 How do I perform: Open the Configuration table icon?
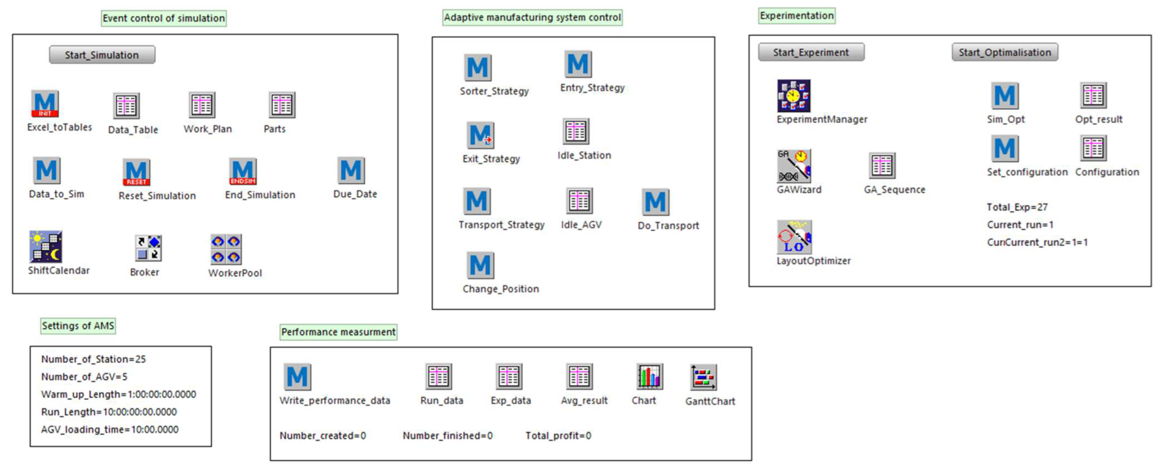pyautogui.click(x=1093, y=148)
